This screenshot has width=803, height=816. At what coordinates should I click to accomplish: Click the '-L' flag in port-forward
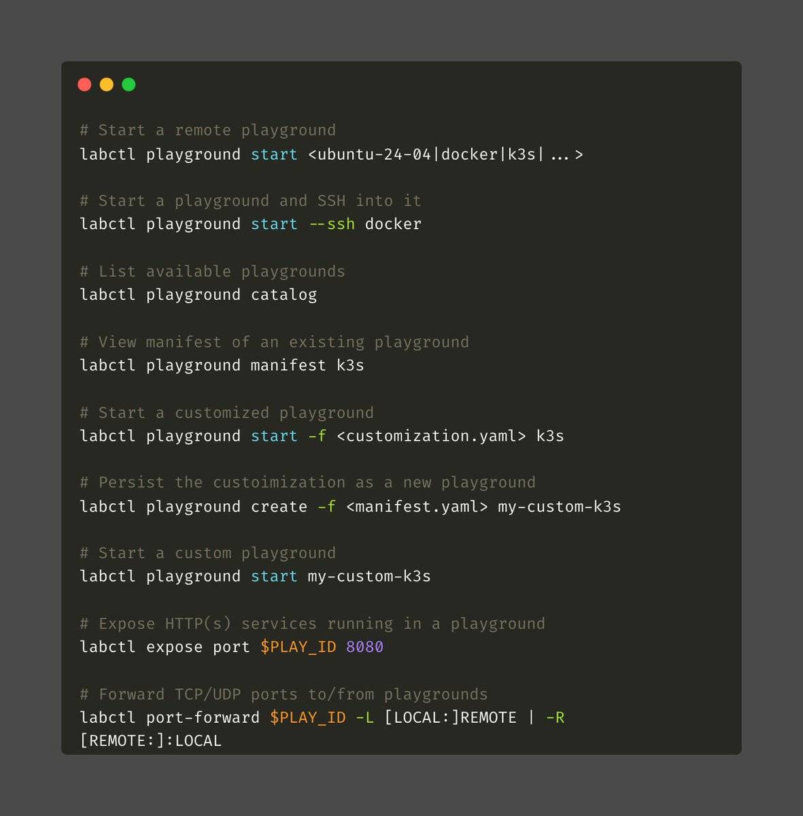point(364,717)
